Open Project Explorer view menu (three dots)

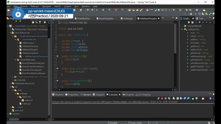click(x=49, y=22)
